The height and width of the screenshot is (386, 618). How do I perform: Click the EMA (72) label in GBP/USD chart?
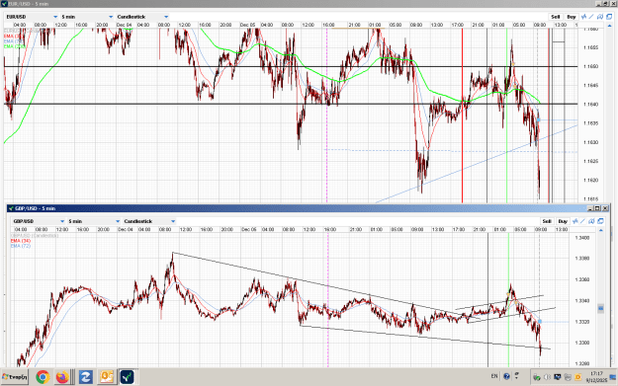(21, 246)
